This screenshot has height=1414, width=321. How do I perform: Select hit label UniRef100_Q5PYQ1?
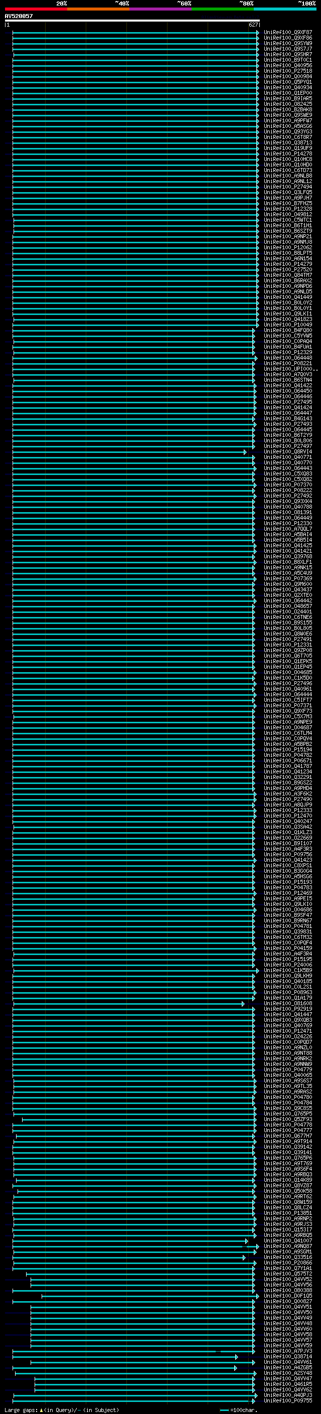click(x=288, y=82)
